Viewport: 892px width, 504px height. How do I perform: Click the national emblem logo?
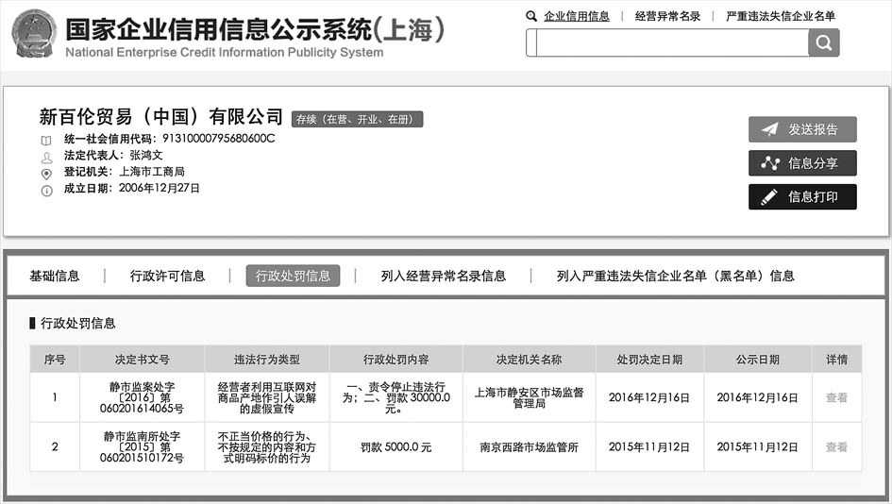(x=33, y=34)
